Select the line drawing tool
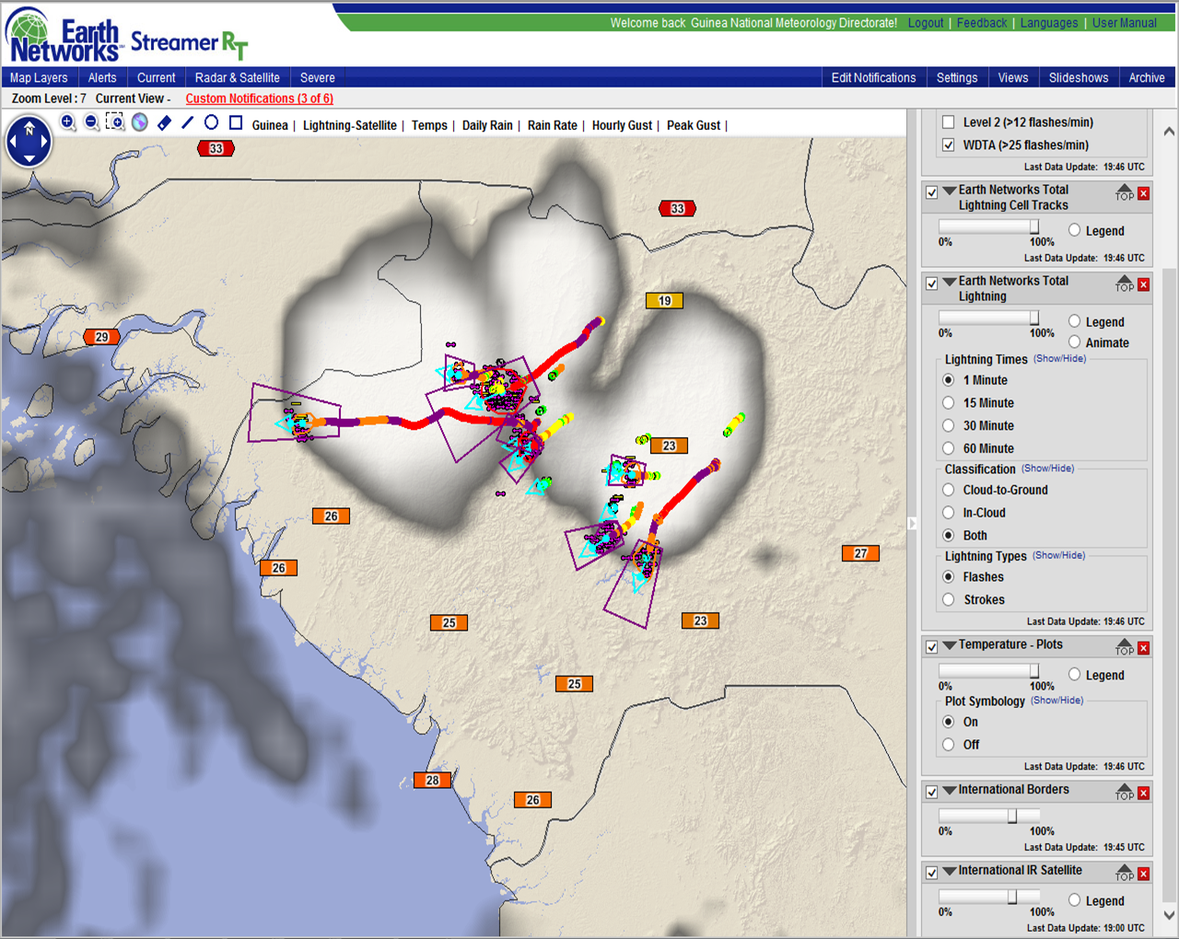The height and width of the screenshot is (939, 1179). tap(188, 122)
